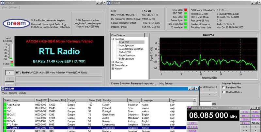Select SNR Spectrum chart
This screenshot has width=261, height=132.
[126, 59]
